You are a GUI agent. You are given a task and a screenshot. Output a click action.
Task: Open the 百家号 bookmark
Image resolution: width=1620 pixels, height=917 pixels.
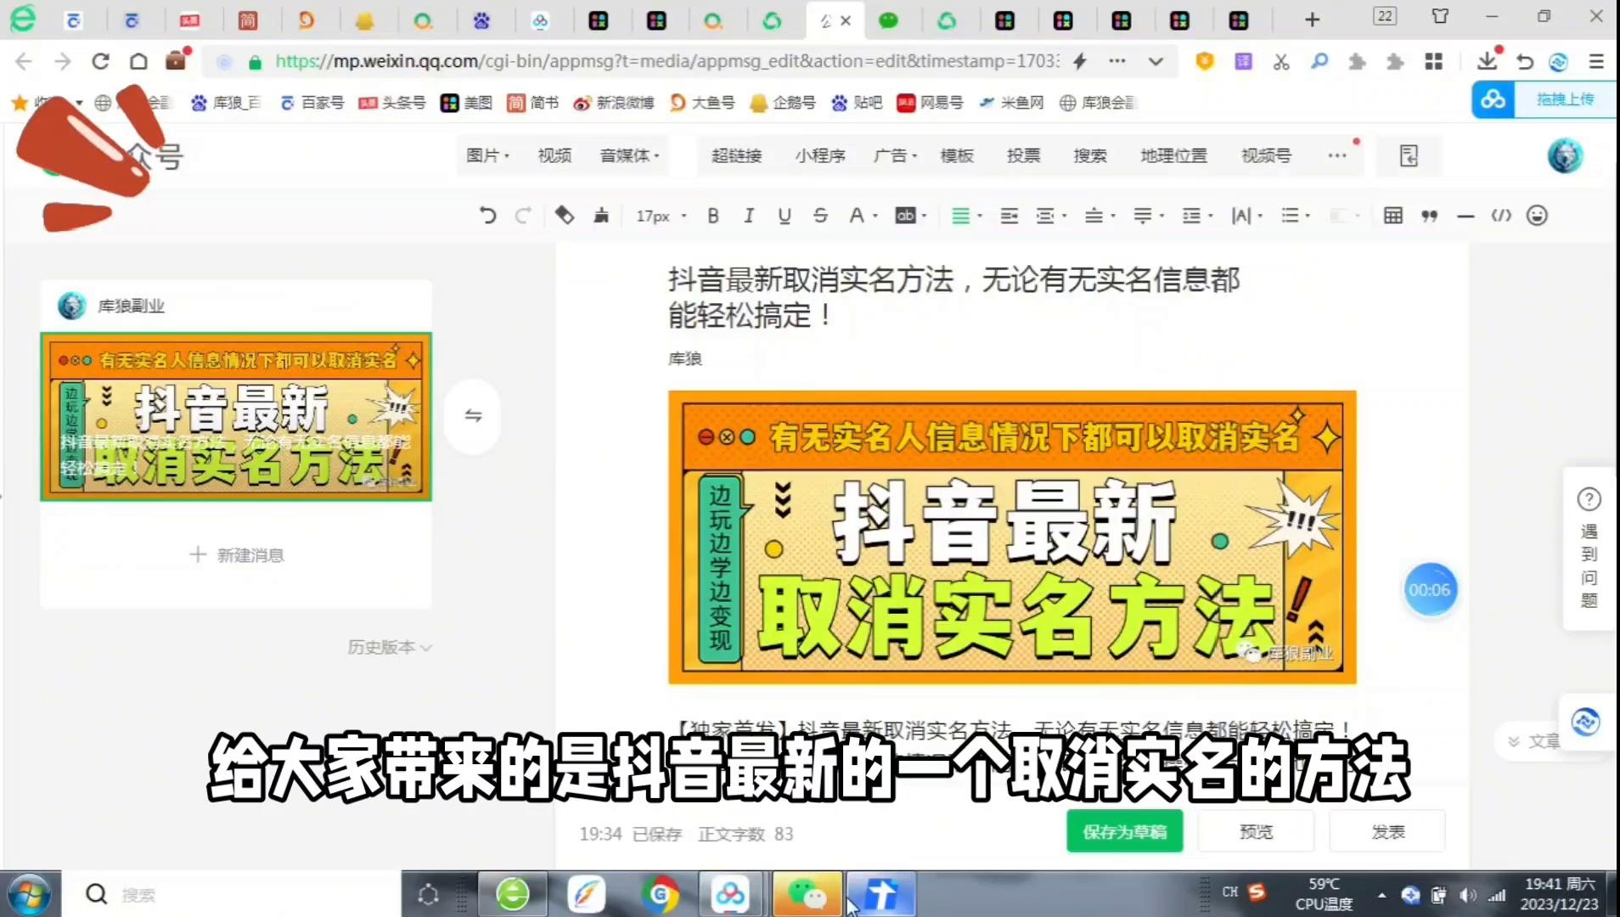(x=312, y=103)
